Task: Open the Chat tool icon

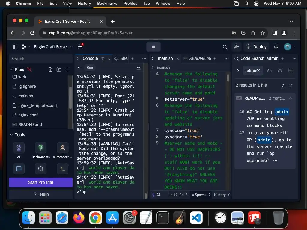Action: tap(19, 168)
